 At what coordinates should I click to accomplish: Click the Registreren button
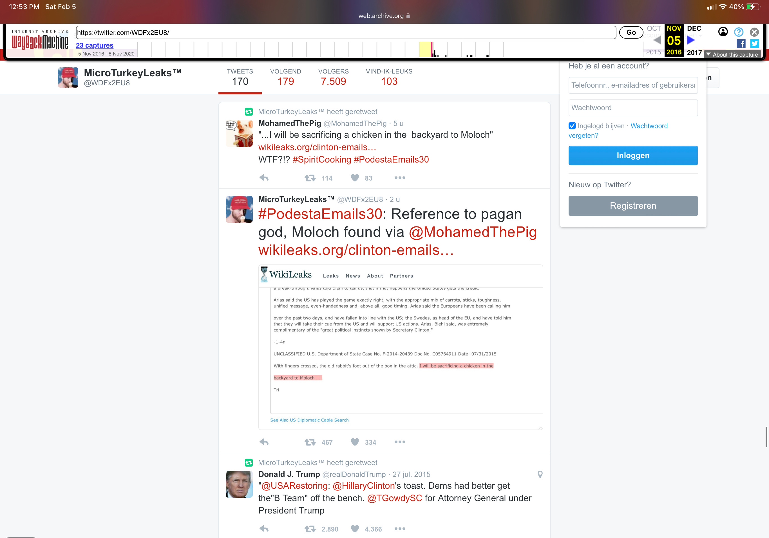click(633, 206)
